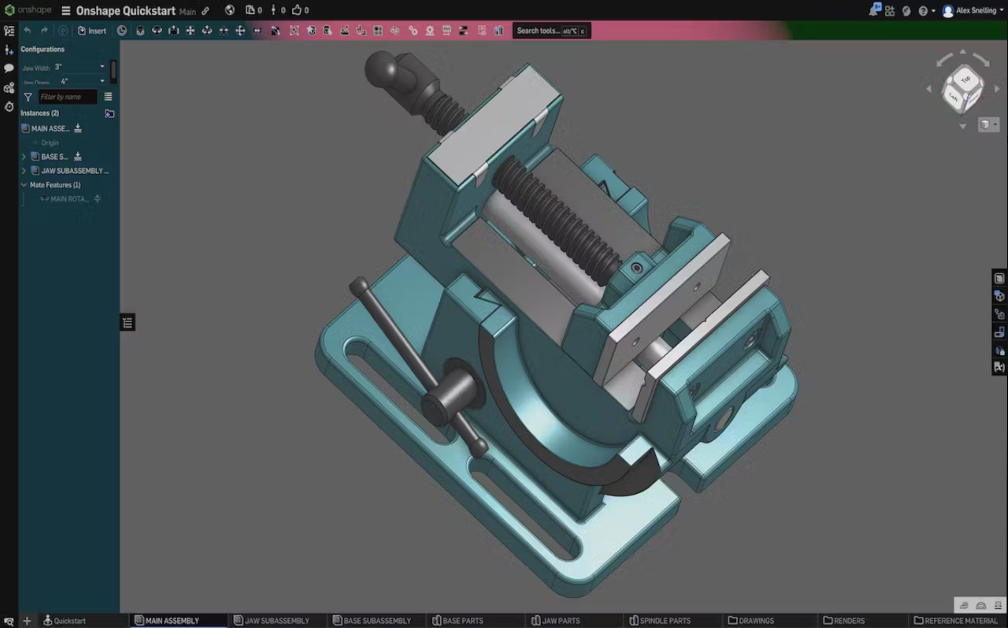Open the top icon in the right-edge panel strip
Screen dimensions: 1008x628
[999, 278]
